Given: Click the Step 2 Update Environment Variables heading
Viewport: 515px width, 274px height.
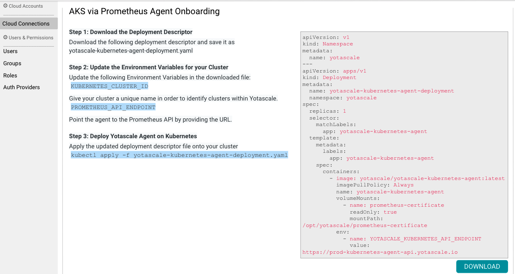Looking at the screenshot, I should click(x=148, y=67).
